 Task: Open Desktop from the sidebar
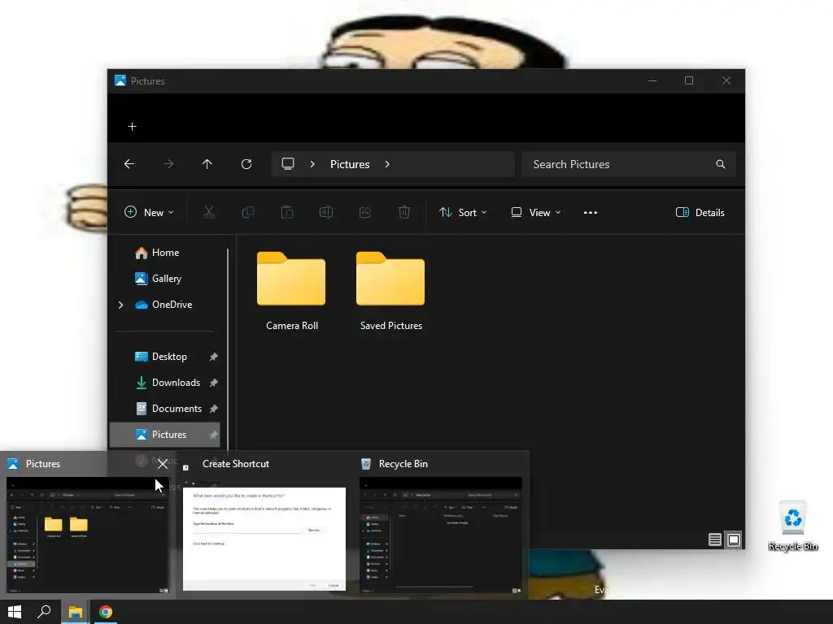pos(161,357)
